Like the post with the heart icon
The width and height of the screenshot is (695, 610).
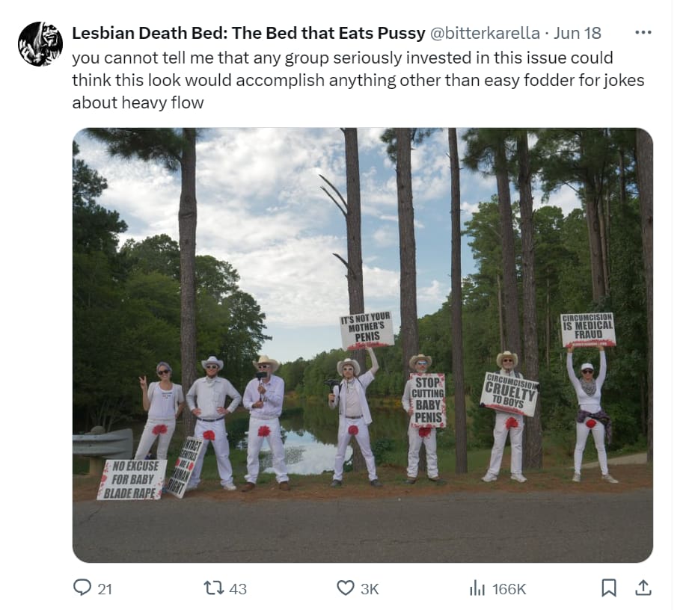[x=346, y=588]
